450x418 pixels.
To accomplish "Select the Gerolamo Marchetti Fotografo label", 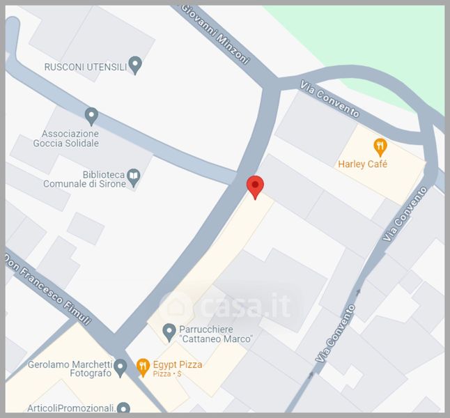I will (70, 369).
